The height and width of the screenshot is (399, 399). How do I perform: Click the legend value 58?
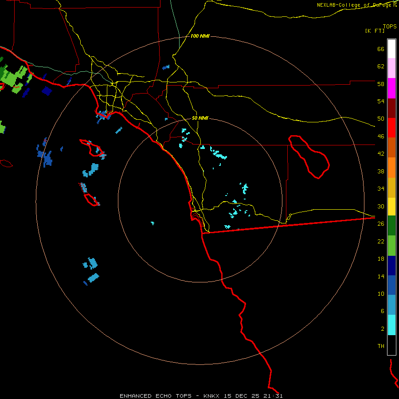[381, 84]
